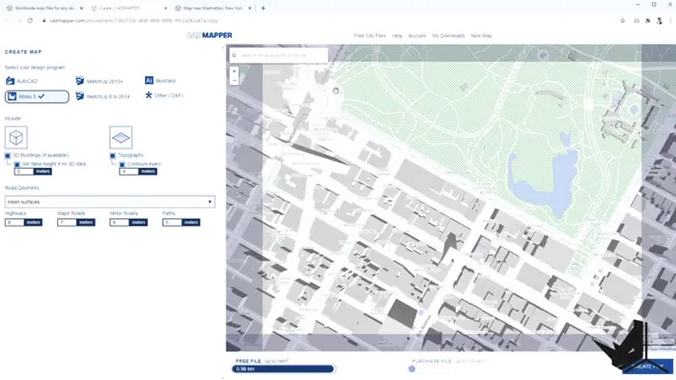Image resolution: width=676 pixels, height=380 pixels.
Task: Click the false height meters field
Action: (x=24, y=172)
